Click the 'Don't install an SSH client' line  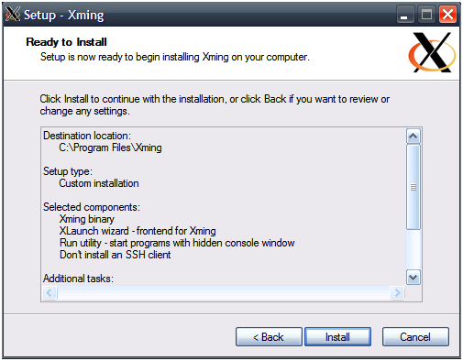click(115, 255)
